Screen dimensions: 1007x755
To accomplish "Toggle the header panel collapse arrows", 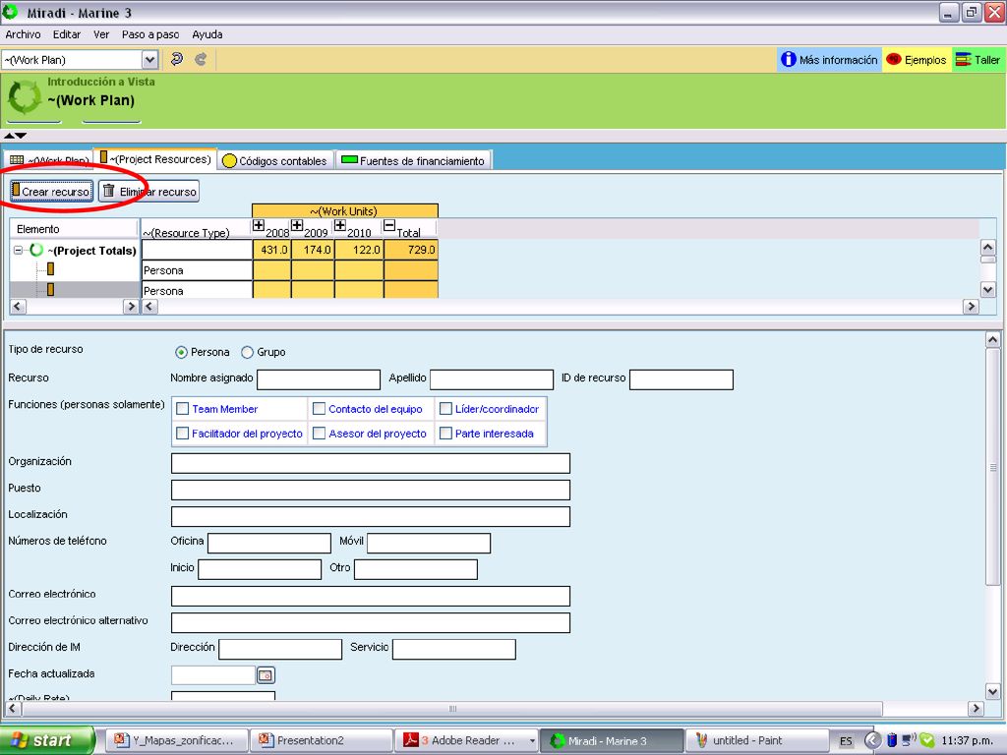I will [x=16, y=136].
